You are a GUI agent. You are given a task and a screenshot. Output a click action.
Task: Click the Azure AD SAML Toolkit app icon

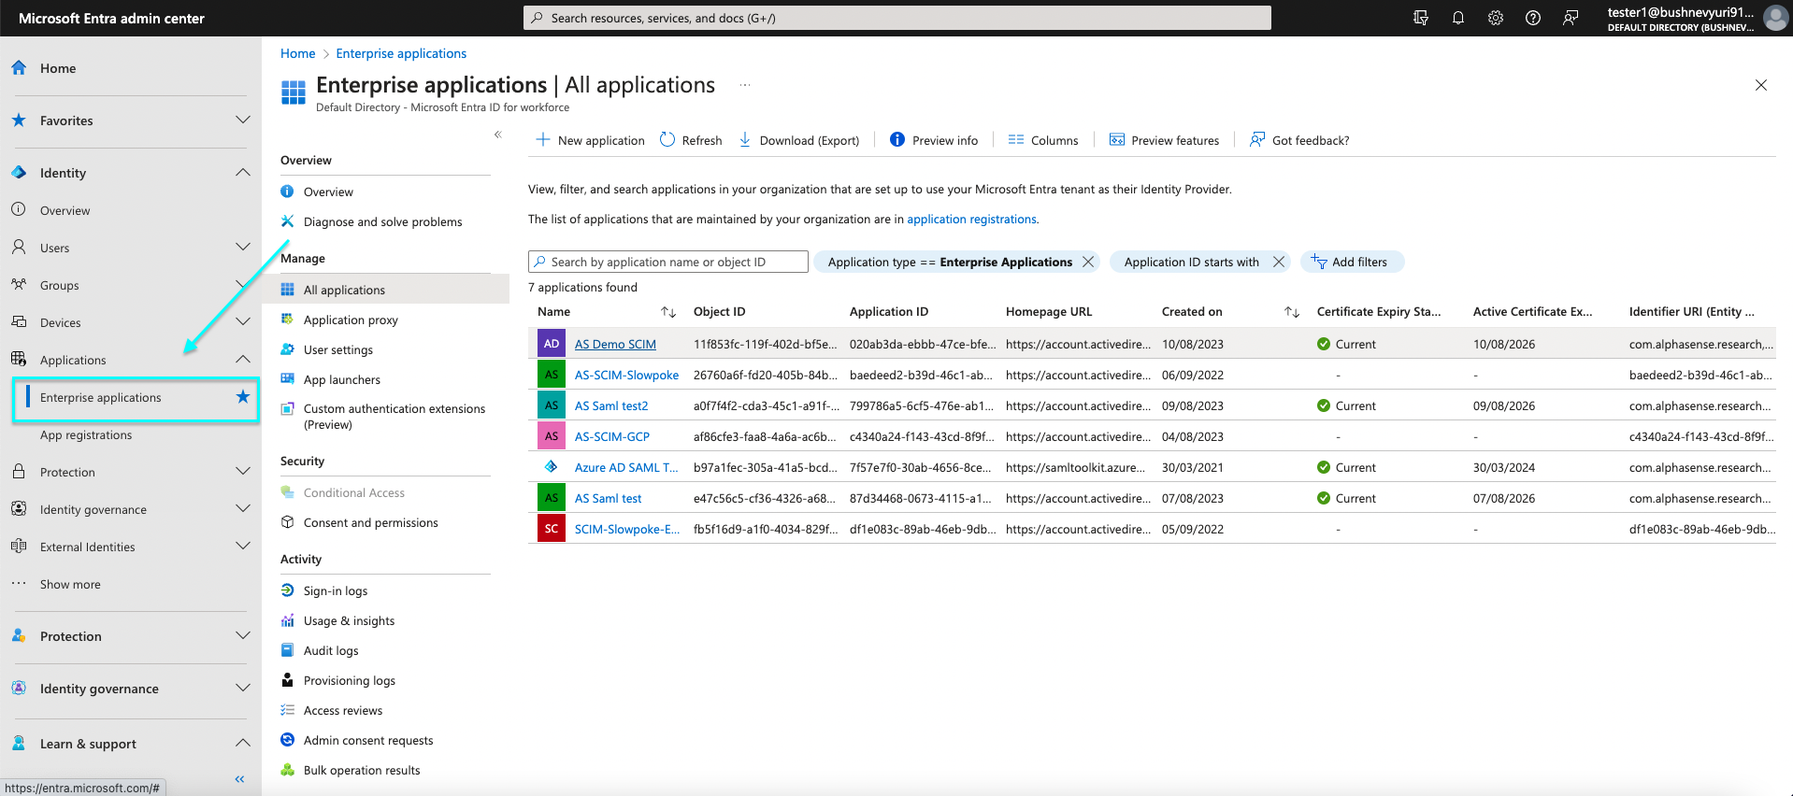point(552,467)
